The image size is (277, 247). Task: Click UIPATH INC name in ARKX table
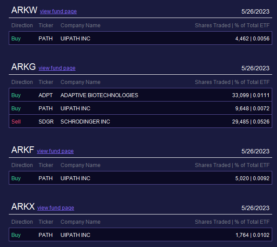coord(76,235)
